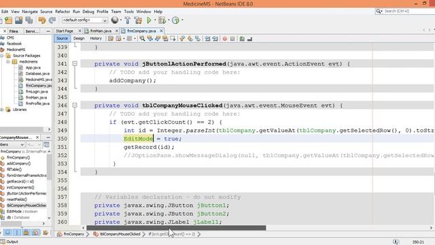The image size is (435, 245).
Task: Click the Last Edit editor icon
Action: pos(111,39)
